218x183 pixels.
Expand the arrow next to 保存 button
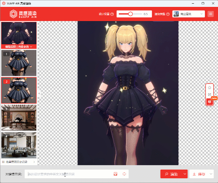pyautogui.click(x=211, y=174)
